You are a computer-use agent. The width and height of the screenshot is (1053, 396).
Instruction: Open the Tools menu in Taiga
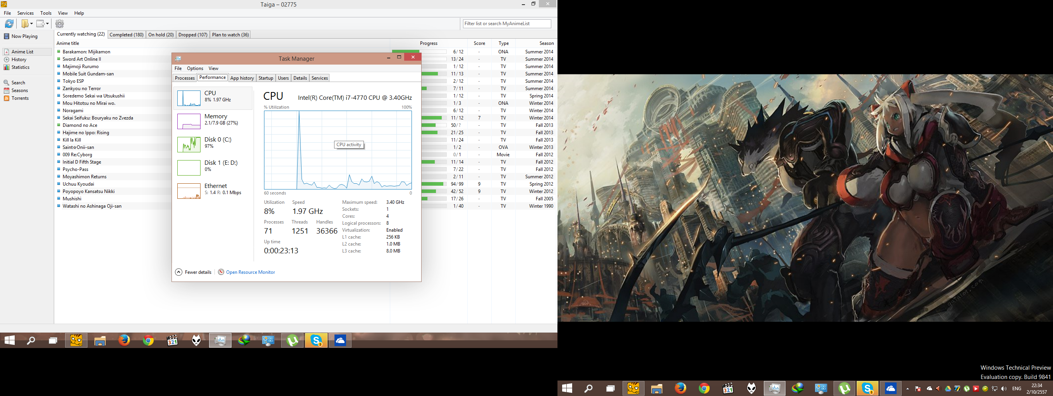coord(46,13)
